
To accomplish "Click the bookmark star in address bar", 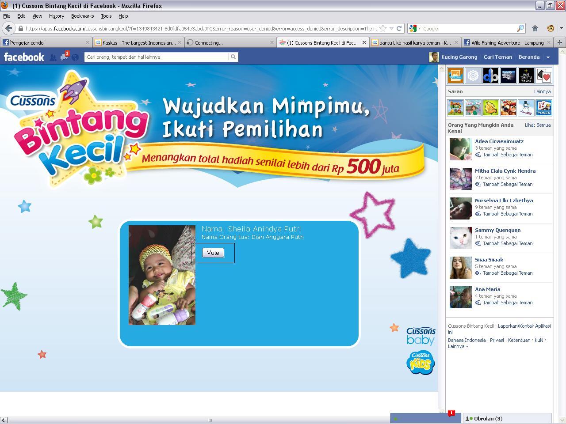I will [383, 28].
